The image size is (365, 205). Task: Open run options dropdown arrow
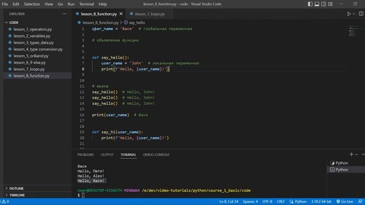[x=354, y=14]
